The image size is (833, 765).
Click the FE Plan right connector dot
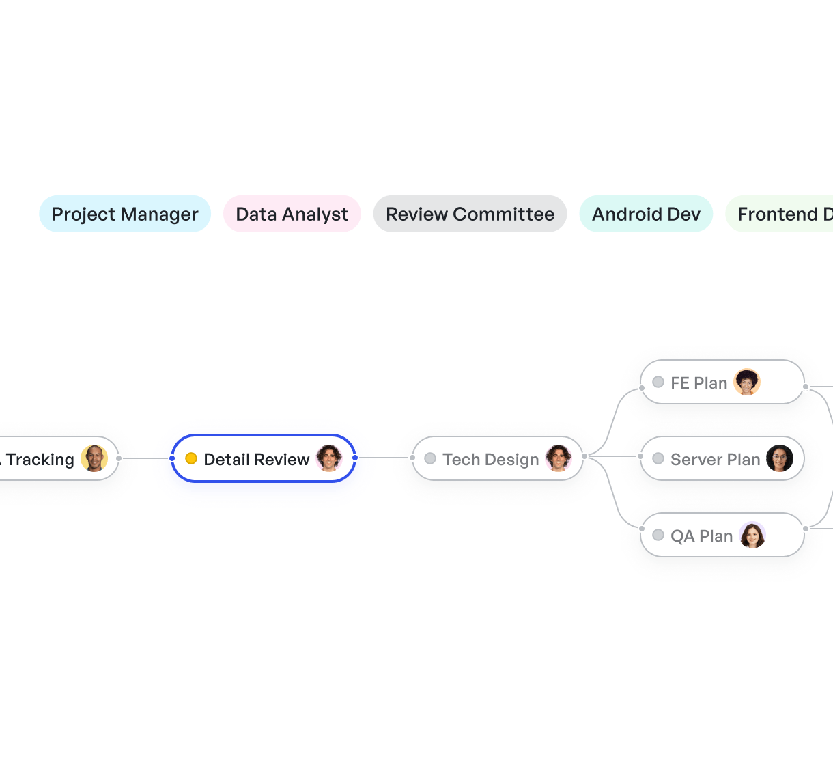[x=806, y=387]
